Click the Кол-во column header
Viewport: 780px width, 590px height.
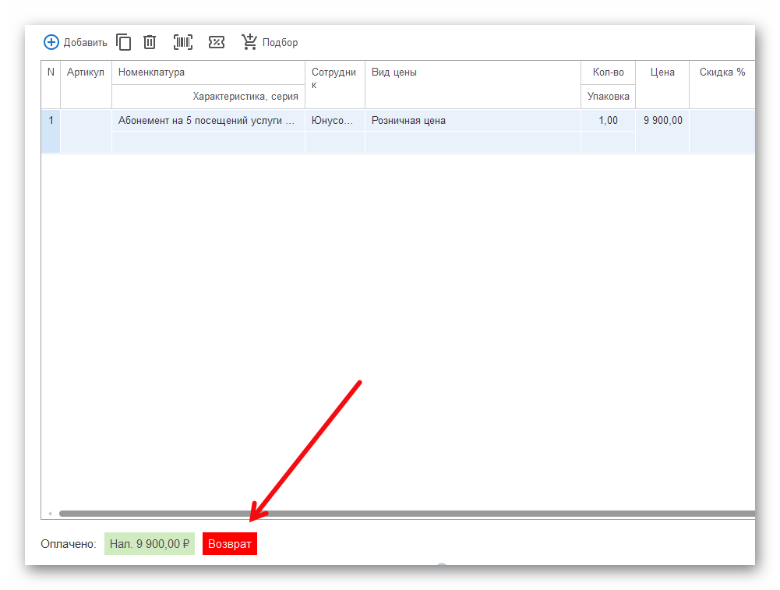608,72
